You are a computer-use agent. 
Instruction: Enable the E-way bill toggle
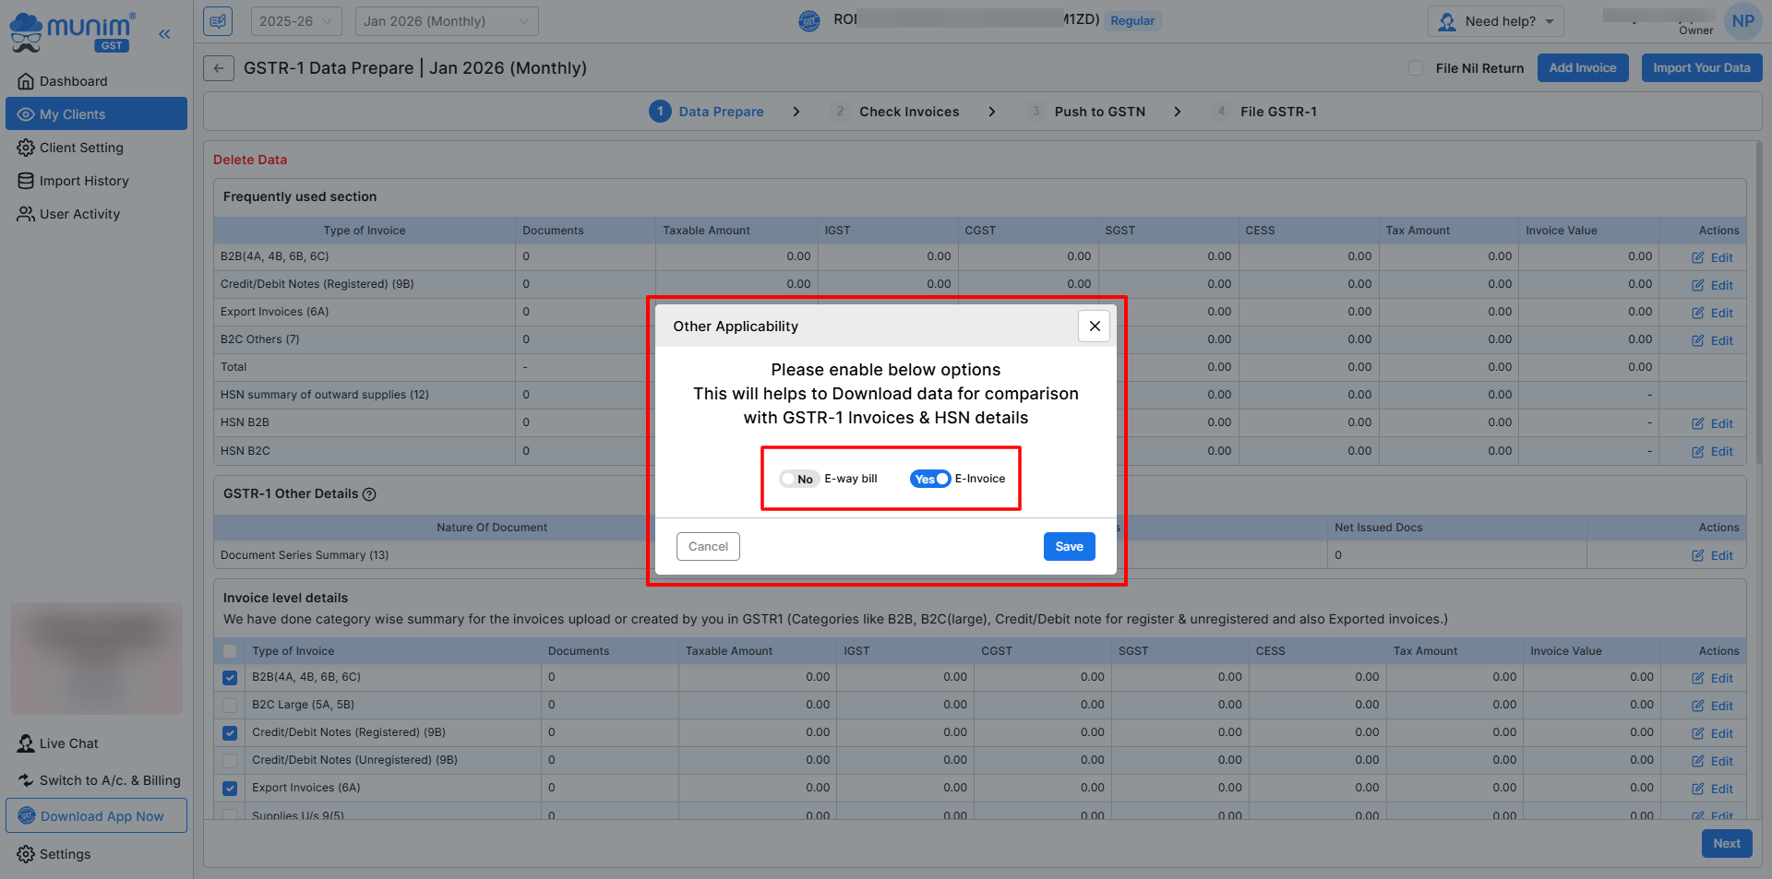[799, 479]
